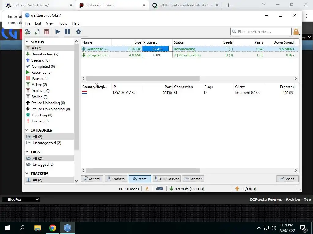The height and width of the screenshot is (234, 313).
Task: Filter by Errored (0) status
Action: 40,121
